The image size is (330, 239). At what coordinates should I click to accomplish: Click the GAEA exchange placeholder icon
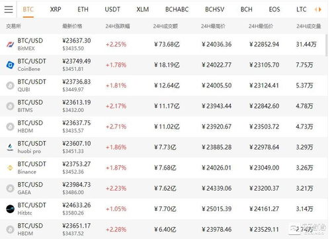pos(10,189)
